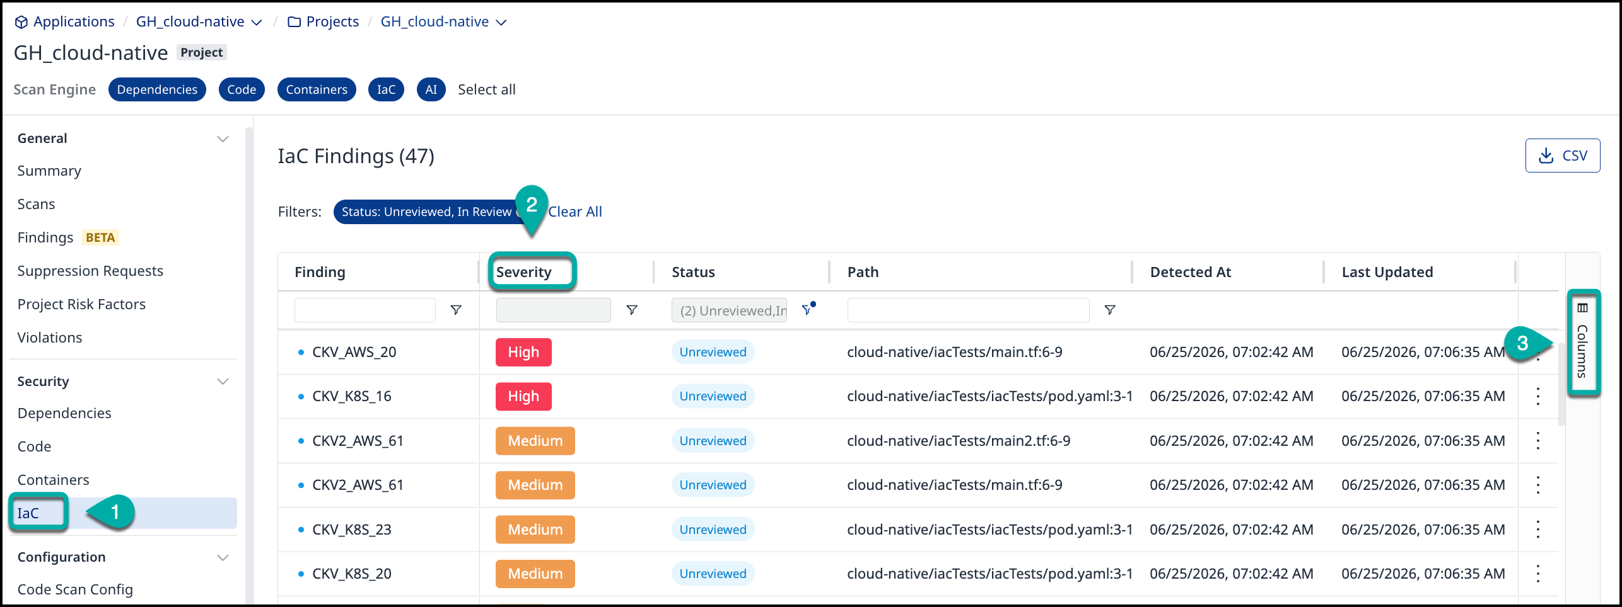The width and height of the screenshot is (1622, 607).
Task: Toggle the Containers scan engine chip
Action: point(317,89)
